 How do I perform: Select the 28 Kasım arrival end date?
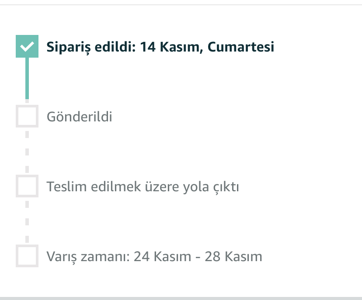(233, 256)
